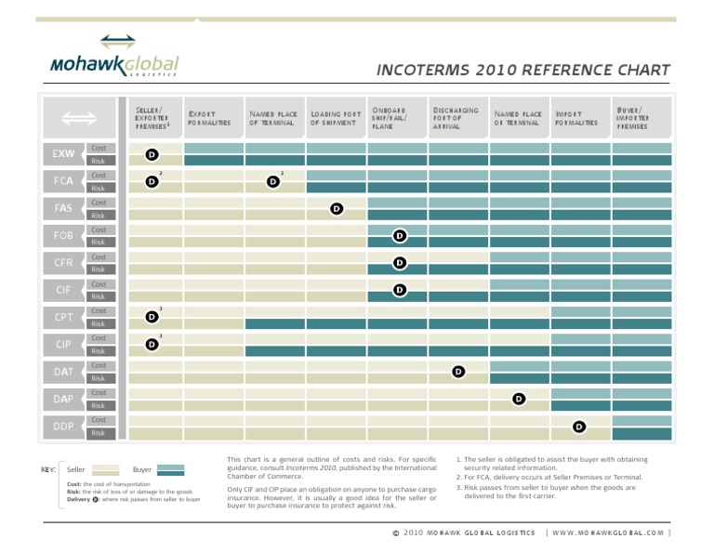Click the D delivery marker in DAP row
The height and width of the screenshot is (552, 714).
coord(519,399)
